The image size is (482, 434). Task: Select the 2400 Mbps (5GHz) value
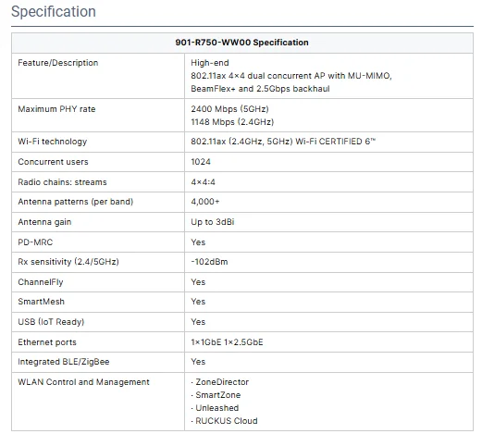pos(229,109)
